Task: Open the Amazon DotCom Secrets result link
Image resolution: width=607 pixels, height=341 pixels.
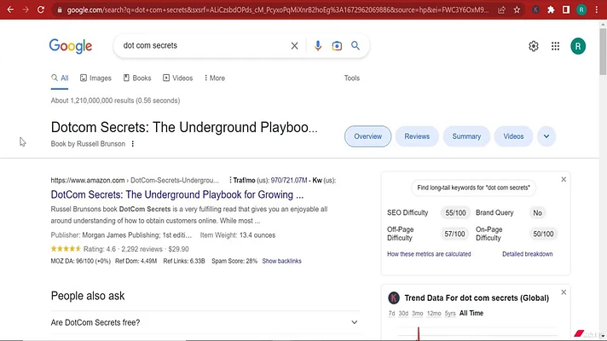Action: pos(177,194)
